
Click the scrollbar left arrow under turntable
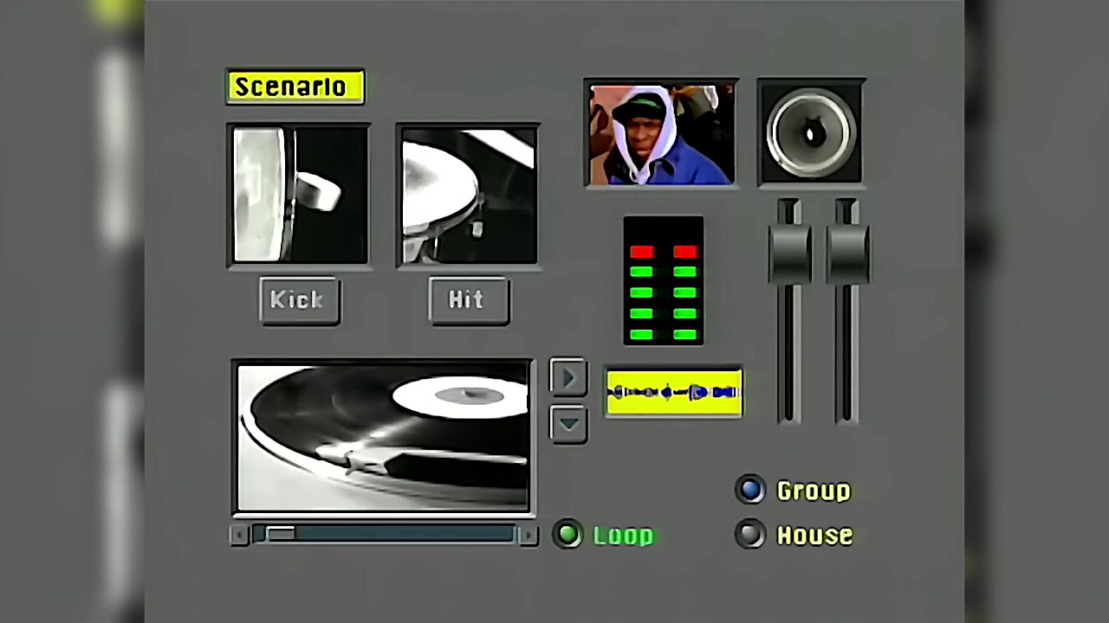pos(240,536)
